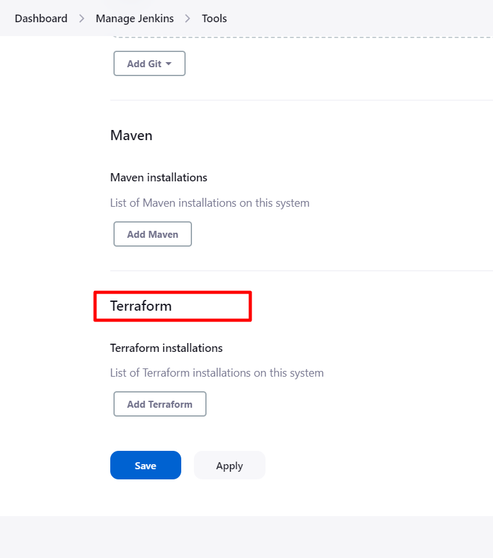Viewport: 493px width, 558px height.
Task: Add a new Terraform installation
Action: 160,405
